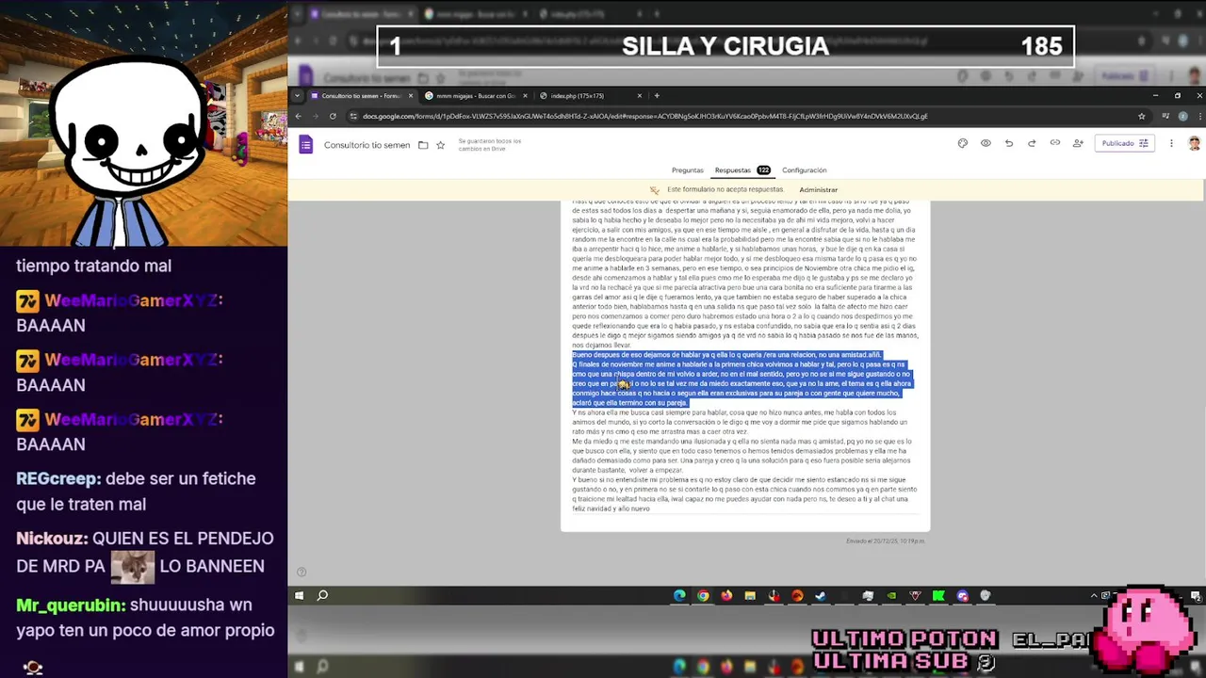
Task: Switch to the Respuestas tab
Action: click(x=742, y=170)
